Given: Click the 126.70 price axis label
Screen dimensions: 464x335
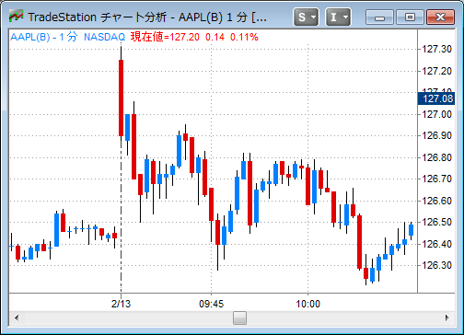Looking at the screenshot, I should click(x=437, y=179).
